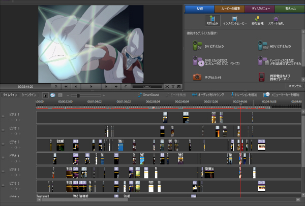Choose the 携帯電話 mobile phone and player source
The height and width of the screenshot is (206, 305).
(274, 77)
